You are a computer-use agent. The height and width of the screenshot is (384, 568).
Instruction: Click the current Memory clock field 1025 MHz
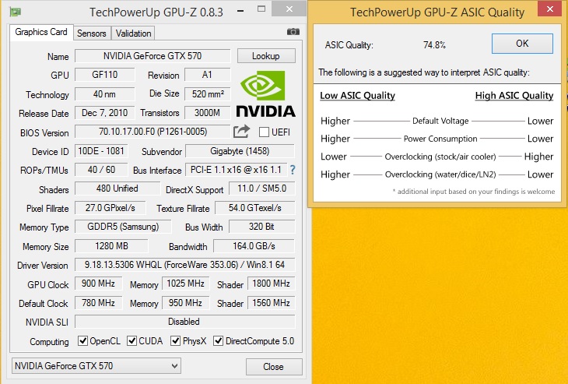click(x=185, y=284)
